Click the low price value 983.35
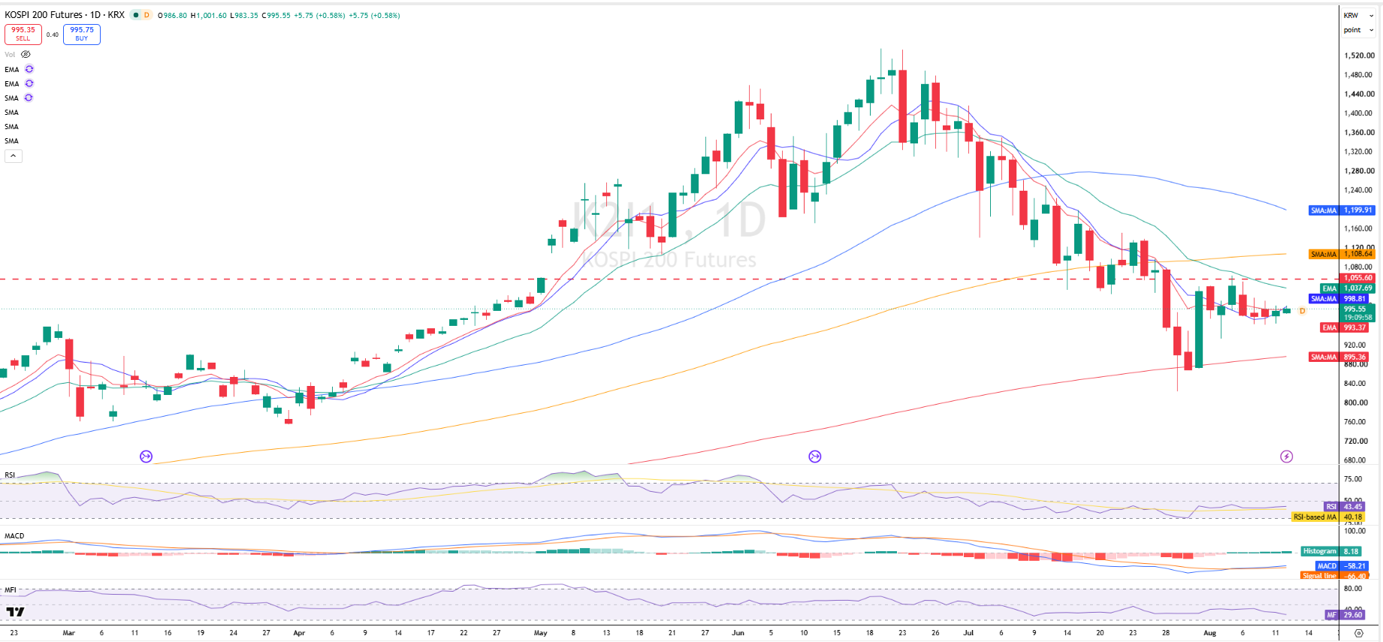The height and width of the screenshot is (642, 1383). [246, 15]
